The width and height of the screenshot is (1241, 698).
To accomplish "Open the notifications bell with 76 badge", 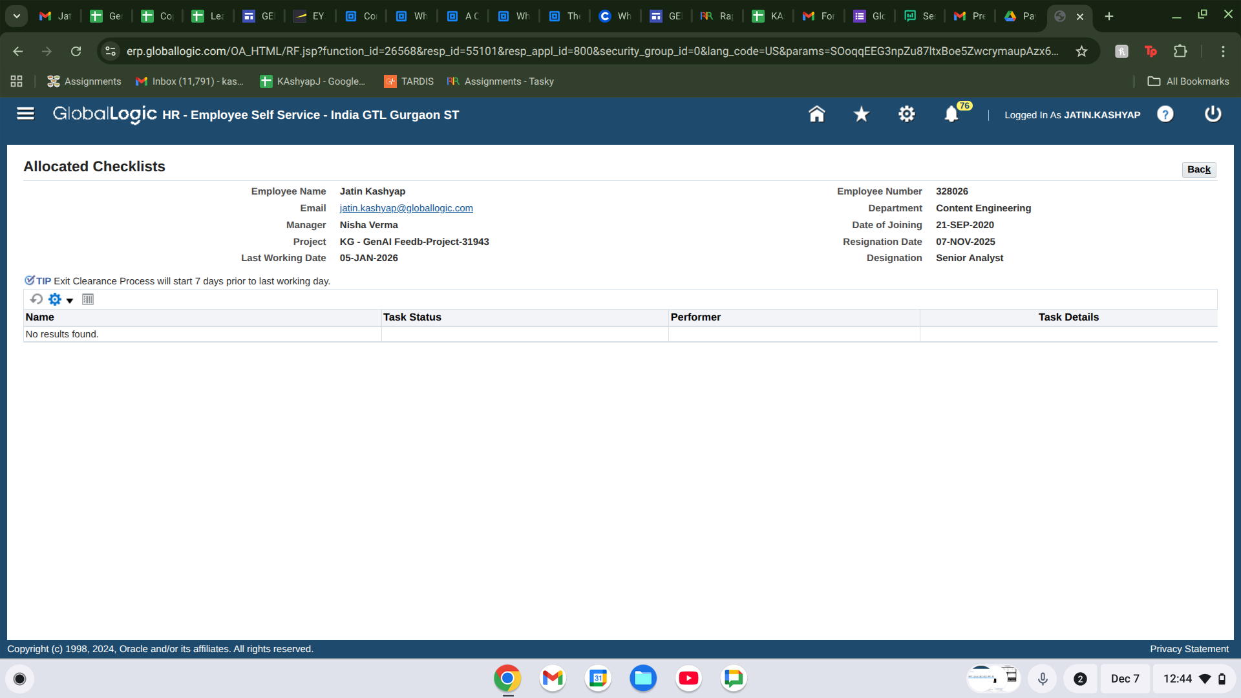I will [x=951, y=114].
